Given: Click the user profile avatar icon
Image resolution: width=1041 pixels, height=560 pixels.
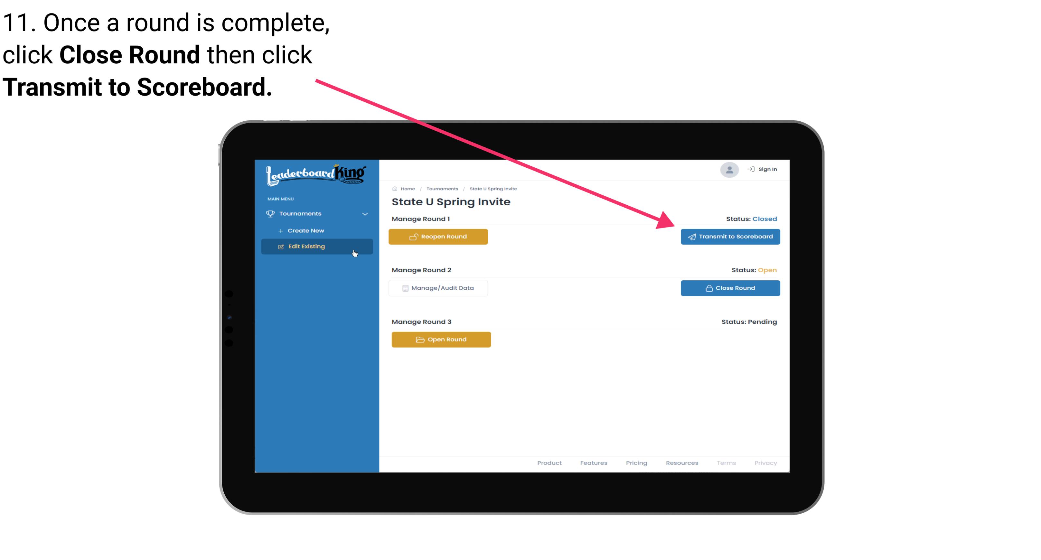Looking at the screenshot, I should (729, 170).
